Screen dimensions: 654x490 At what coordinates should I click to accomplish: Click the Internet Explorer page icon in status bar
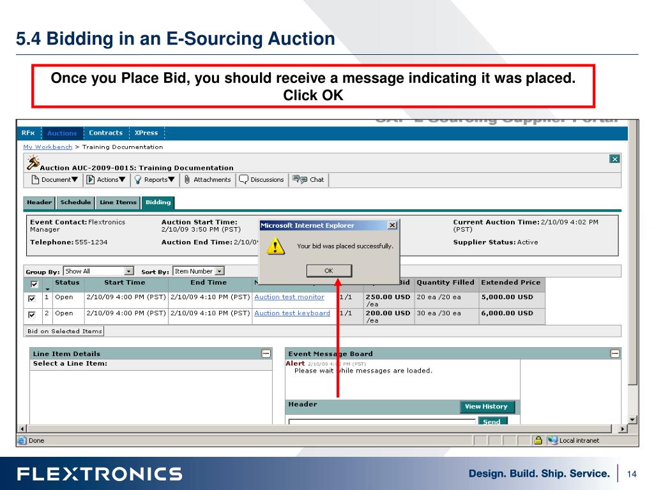tap(22, 440)
